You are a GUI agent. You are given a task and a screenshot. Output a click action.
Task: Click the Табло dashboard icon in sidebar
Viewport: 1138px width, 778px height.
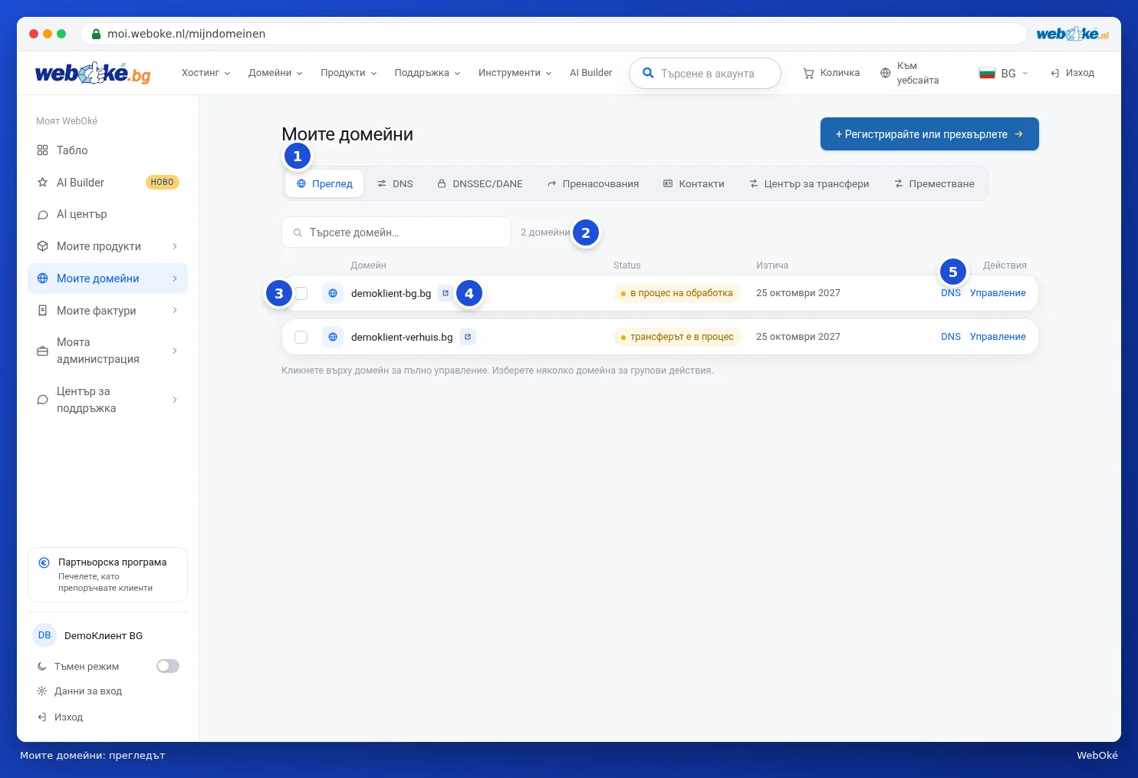[x=42, y=150]
